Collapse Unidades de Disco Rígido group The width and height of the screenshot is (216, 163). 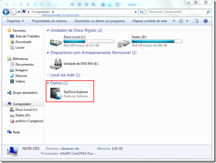(x=48, y=30)
